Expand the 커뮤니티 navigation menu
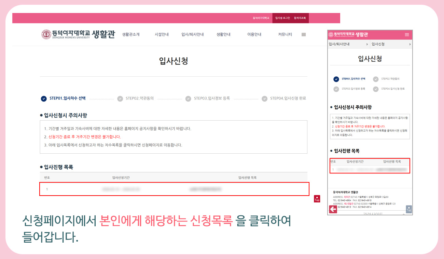Viewport: 444px width, 259px height. tap(285, 34)
